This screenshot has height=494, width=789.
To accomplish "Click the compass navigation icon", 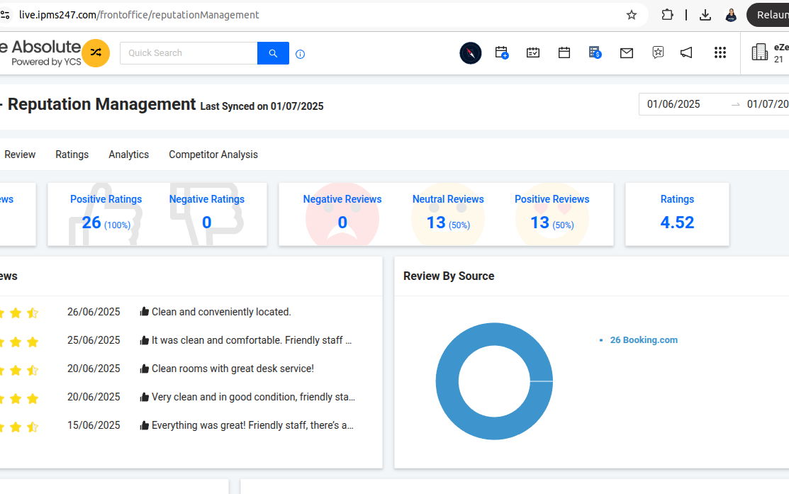I will pos(471,53).
